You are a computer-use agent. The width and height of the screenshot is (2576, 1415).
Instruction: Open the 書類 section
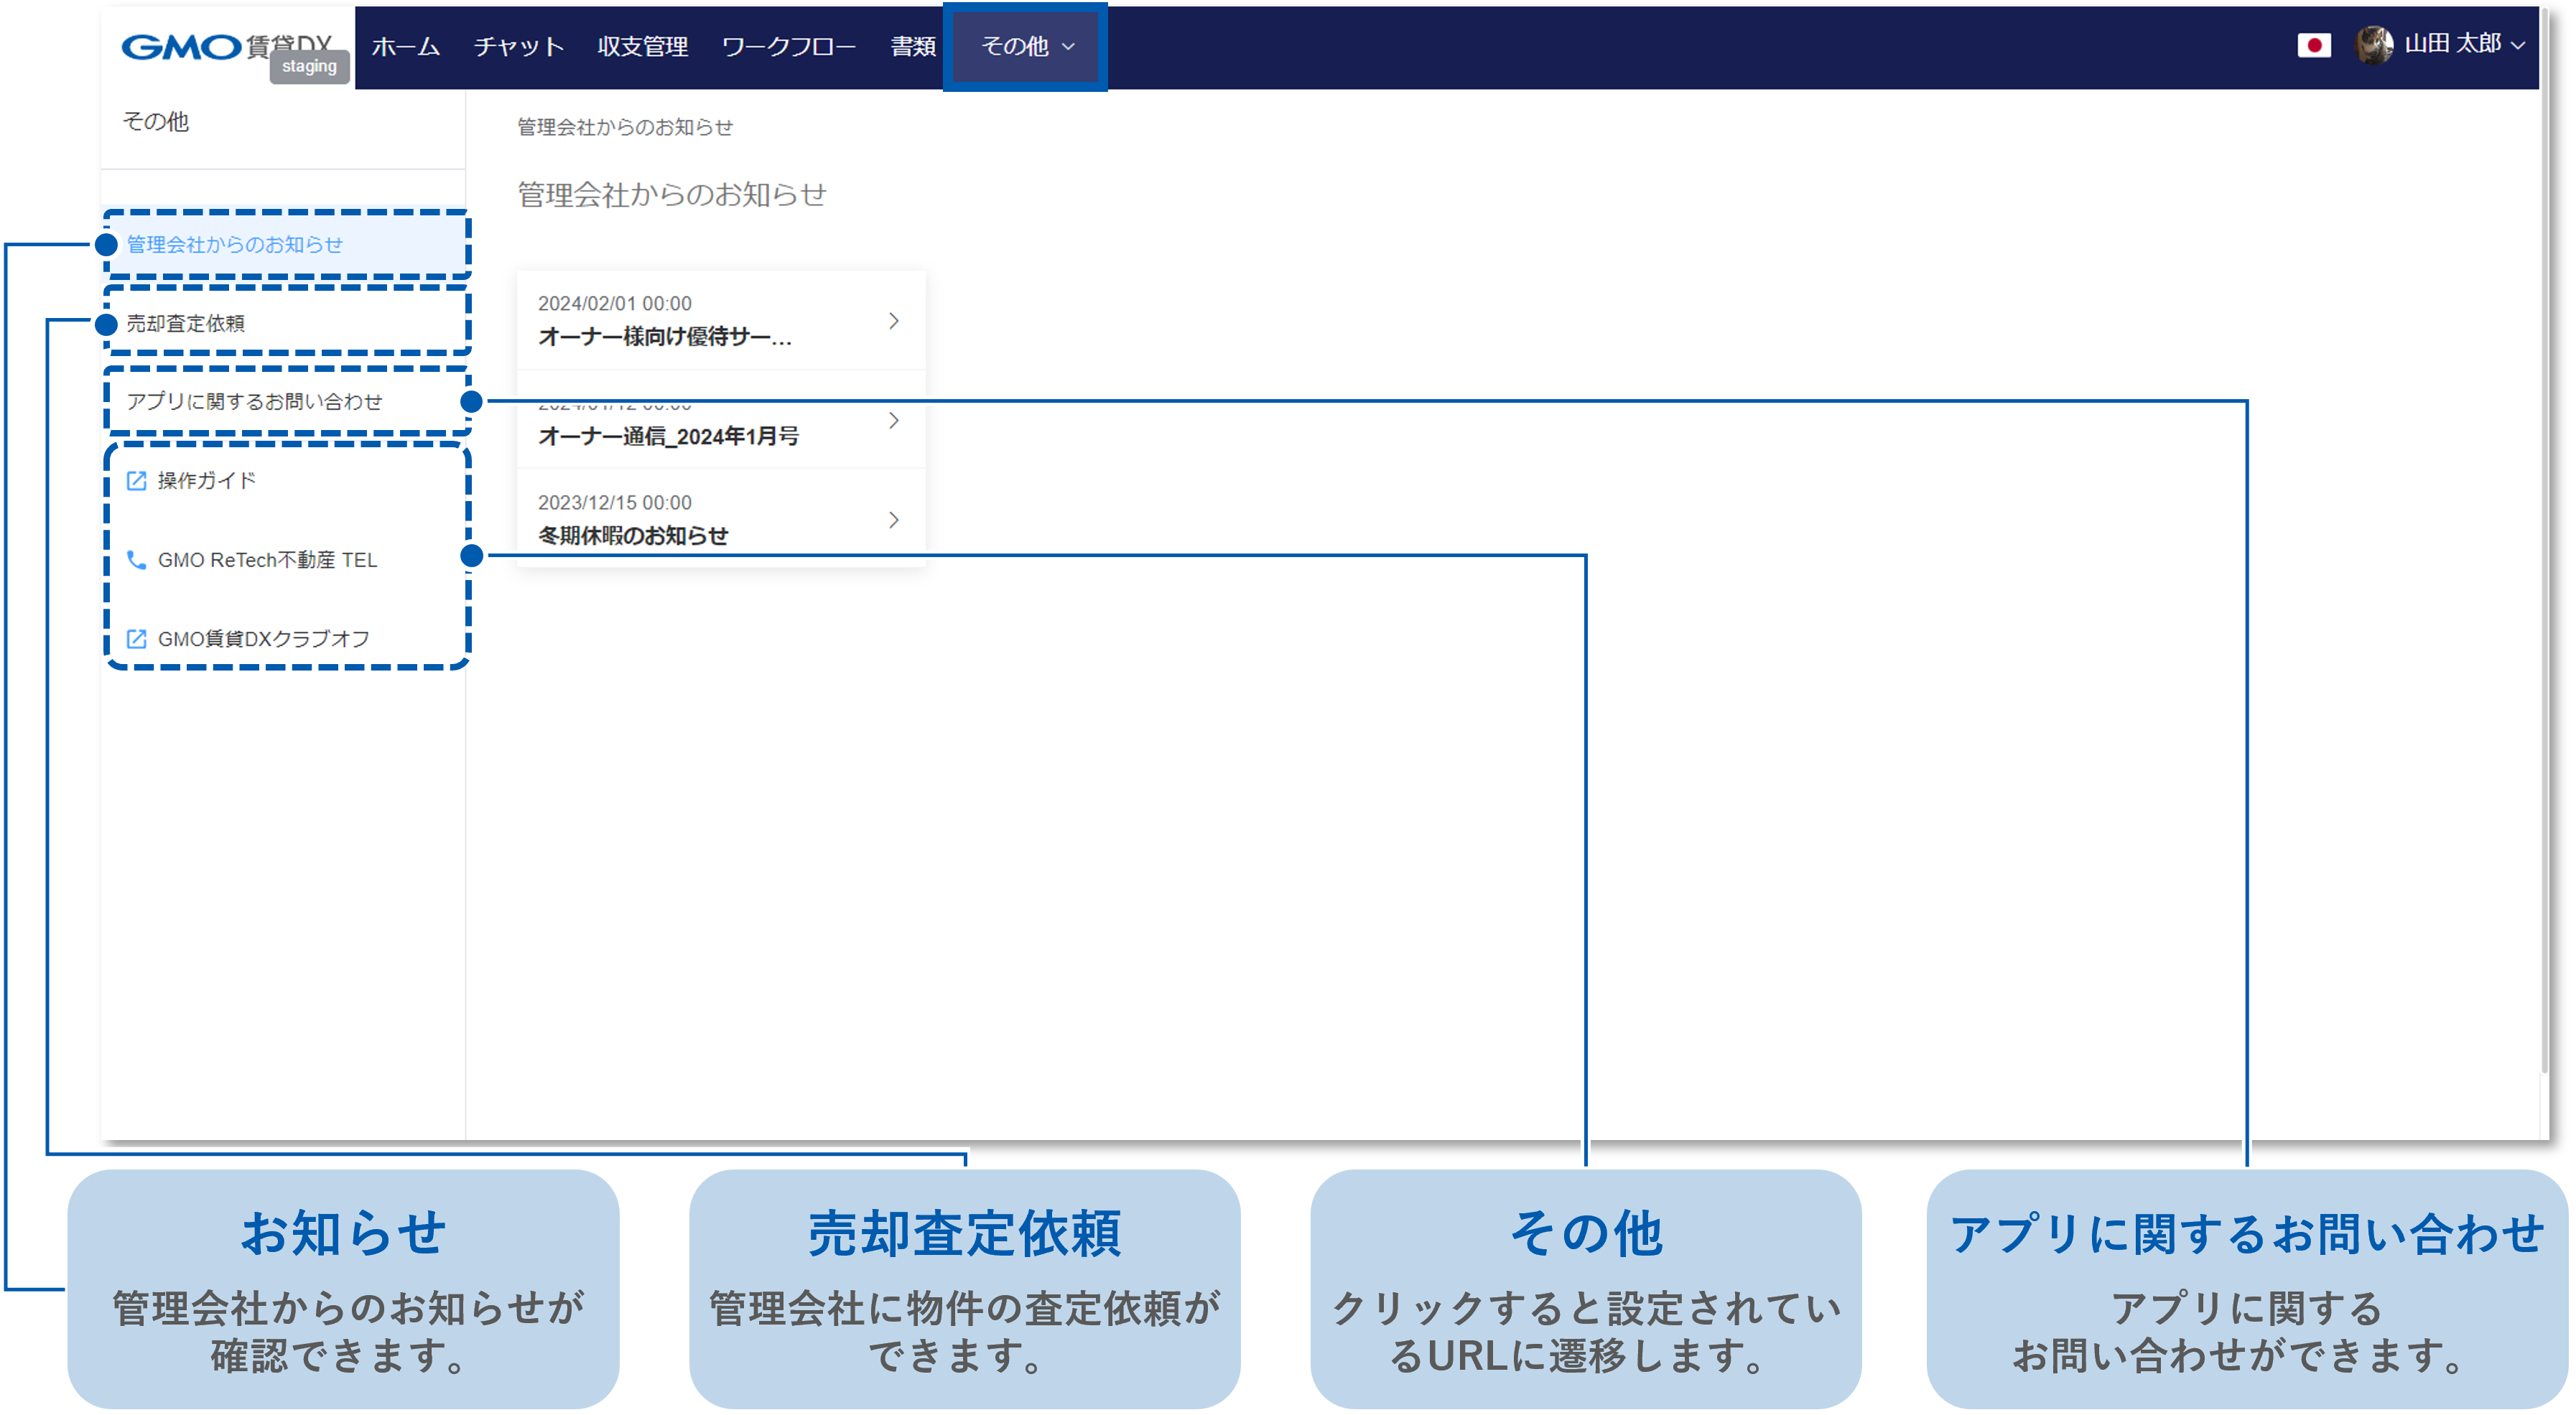913,46
